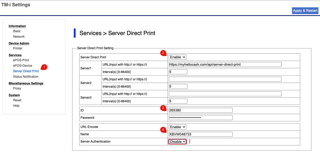Click the Server3 Interval input field

[178, 101]
